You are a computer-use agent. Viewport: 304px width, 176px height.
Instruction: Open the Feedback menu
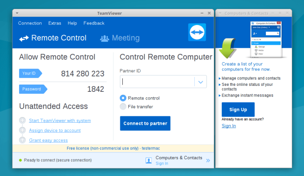[94, 23]
